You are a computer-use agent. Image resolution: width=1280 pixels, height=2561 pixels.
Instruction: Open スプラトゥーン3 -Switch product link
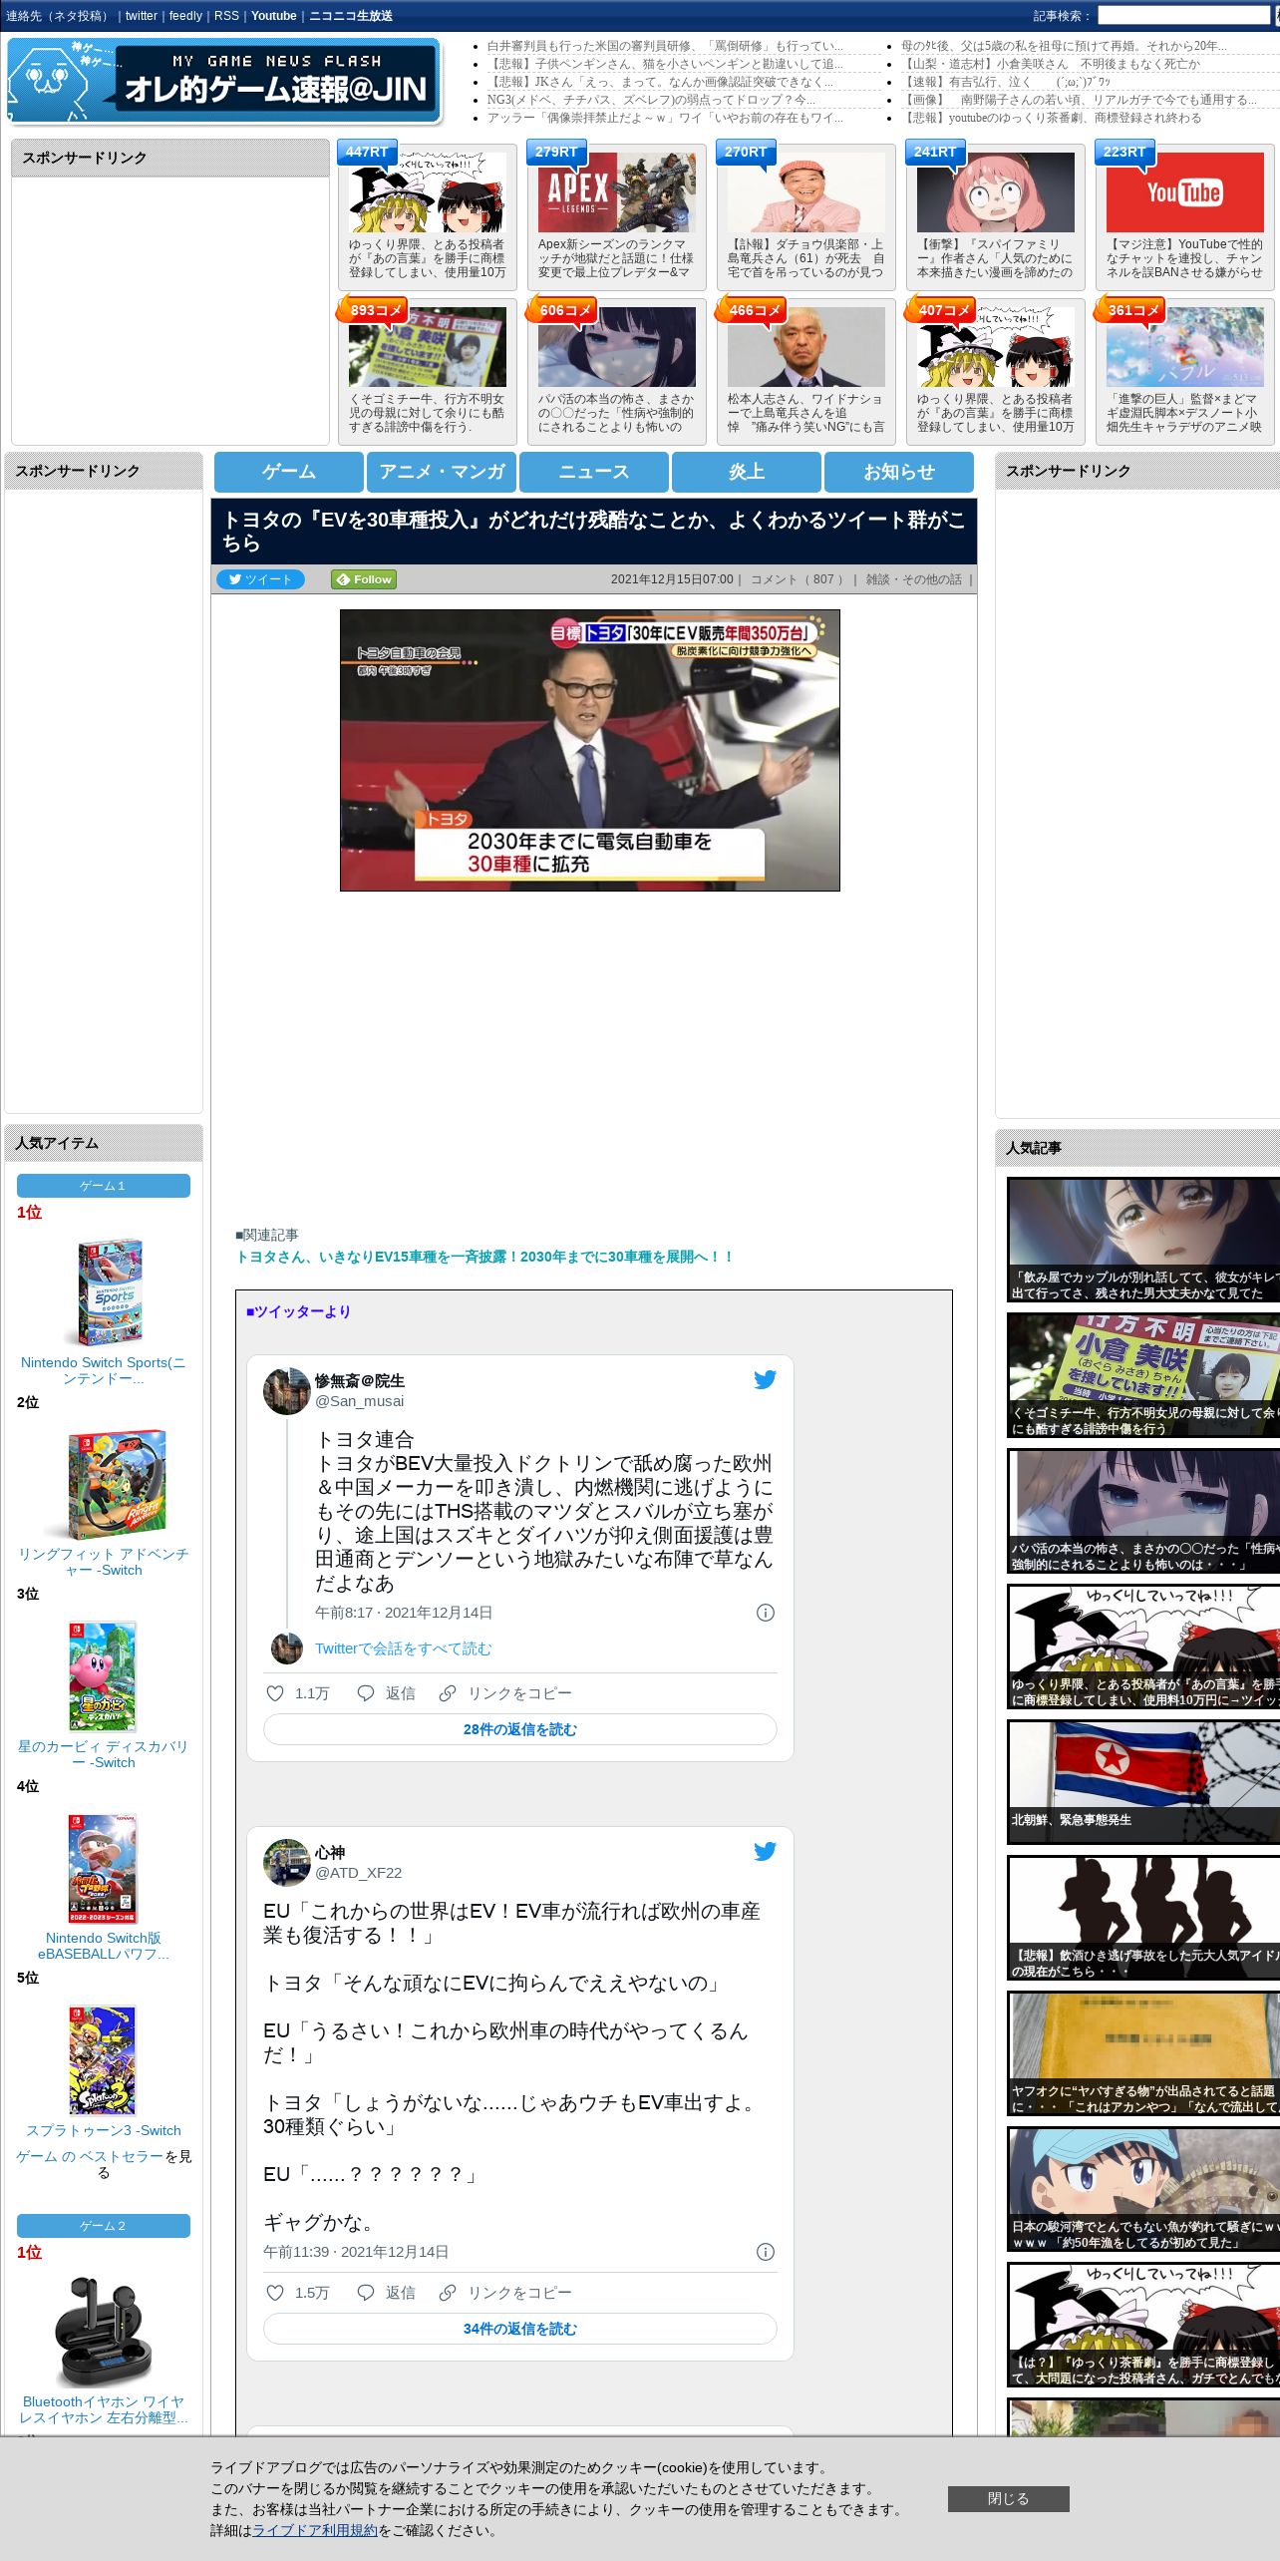coord(104,2130)
